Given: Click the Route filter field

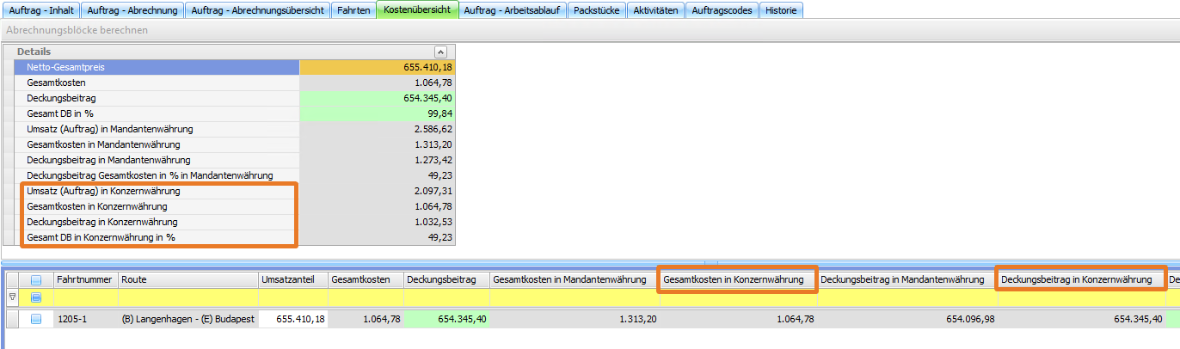Looking at the screenshot, I should [187, 297].
